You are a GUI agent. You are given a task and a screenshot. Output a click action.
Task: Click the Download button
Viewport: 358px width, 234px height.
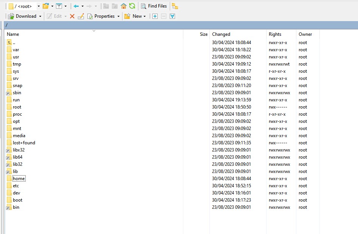22,16
